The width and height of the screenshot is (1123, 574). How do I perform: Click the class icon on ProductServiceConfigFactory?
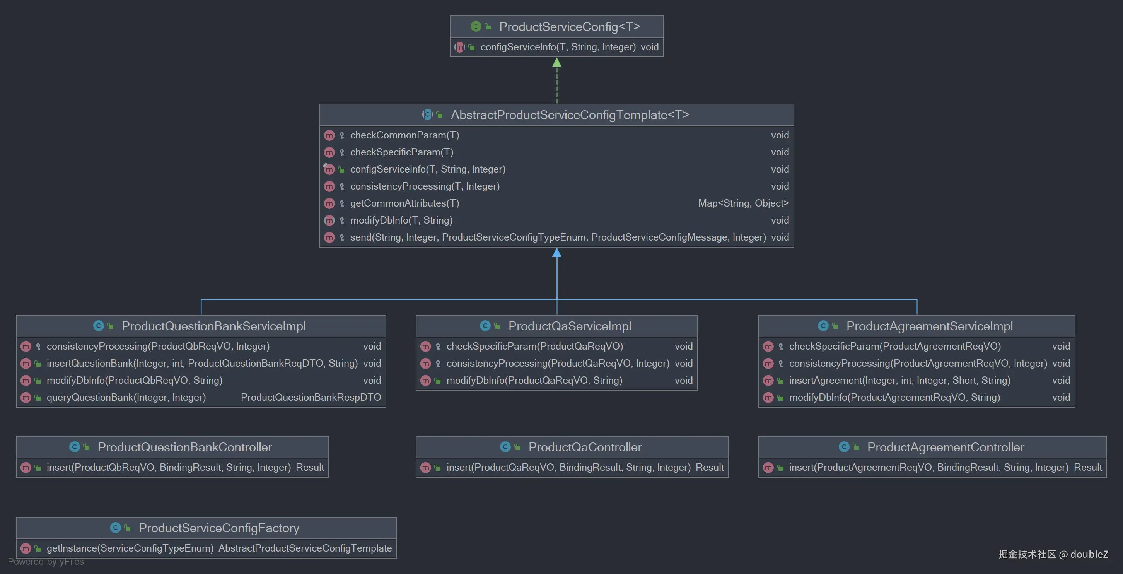tap(115, 528)
